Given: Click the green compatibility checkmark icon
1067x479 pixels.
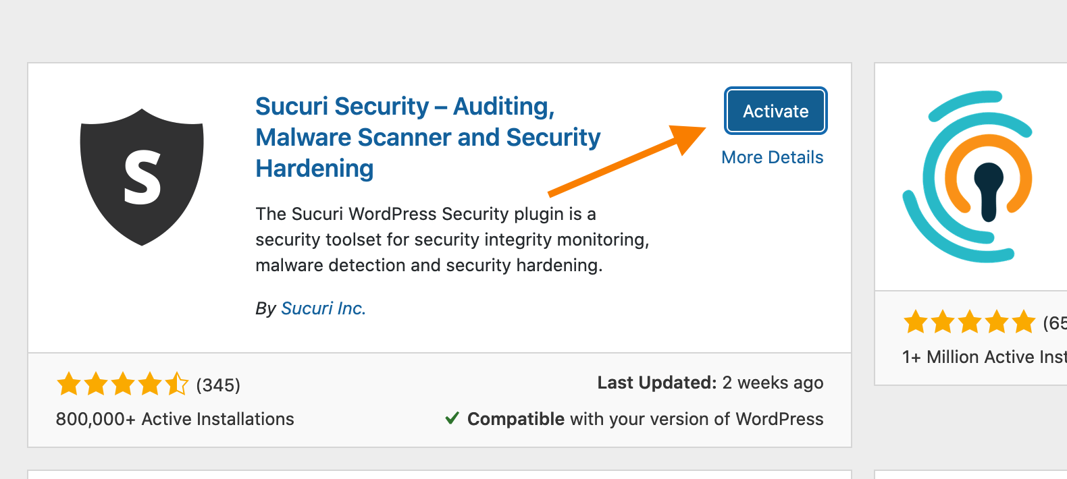Looking at the screenshot, I should [452, 419].
